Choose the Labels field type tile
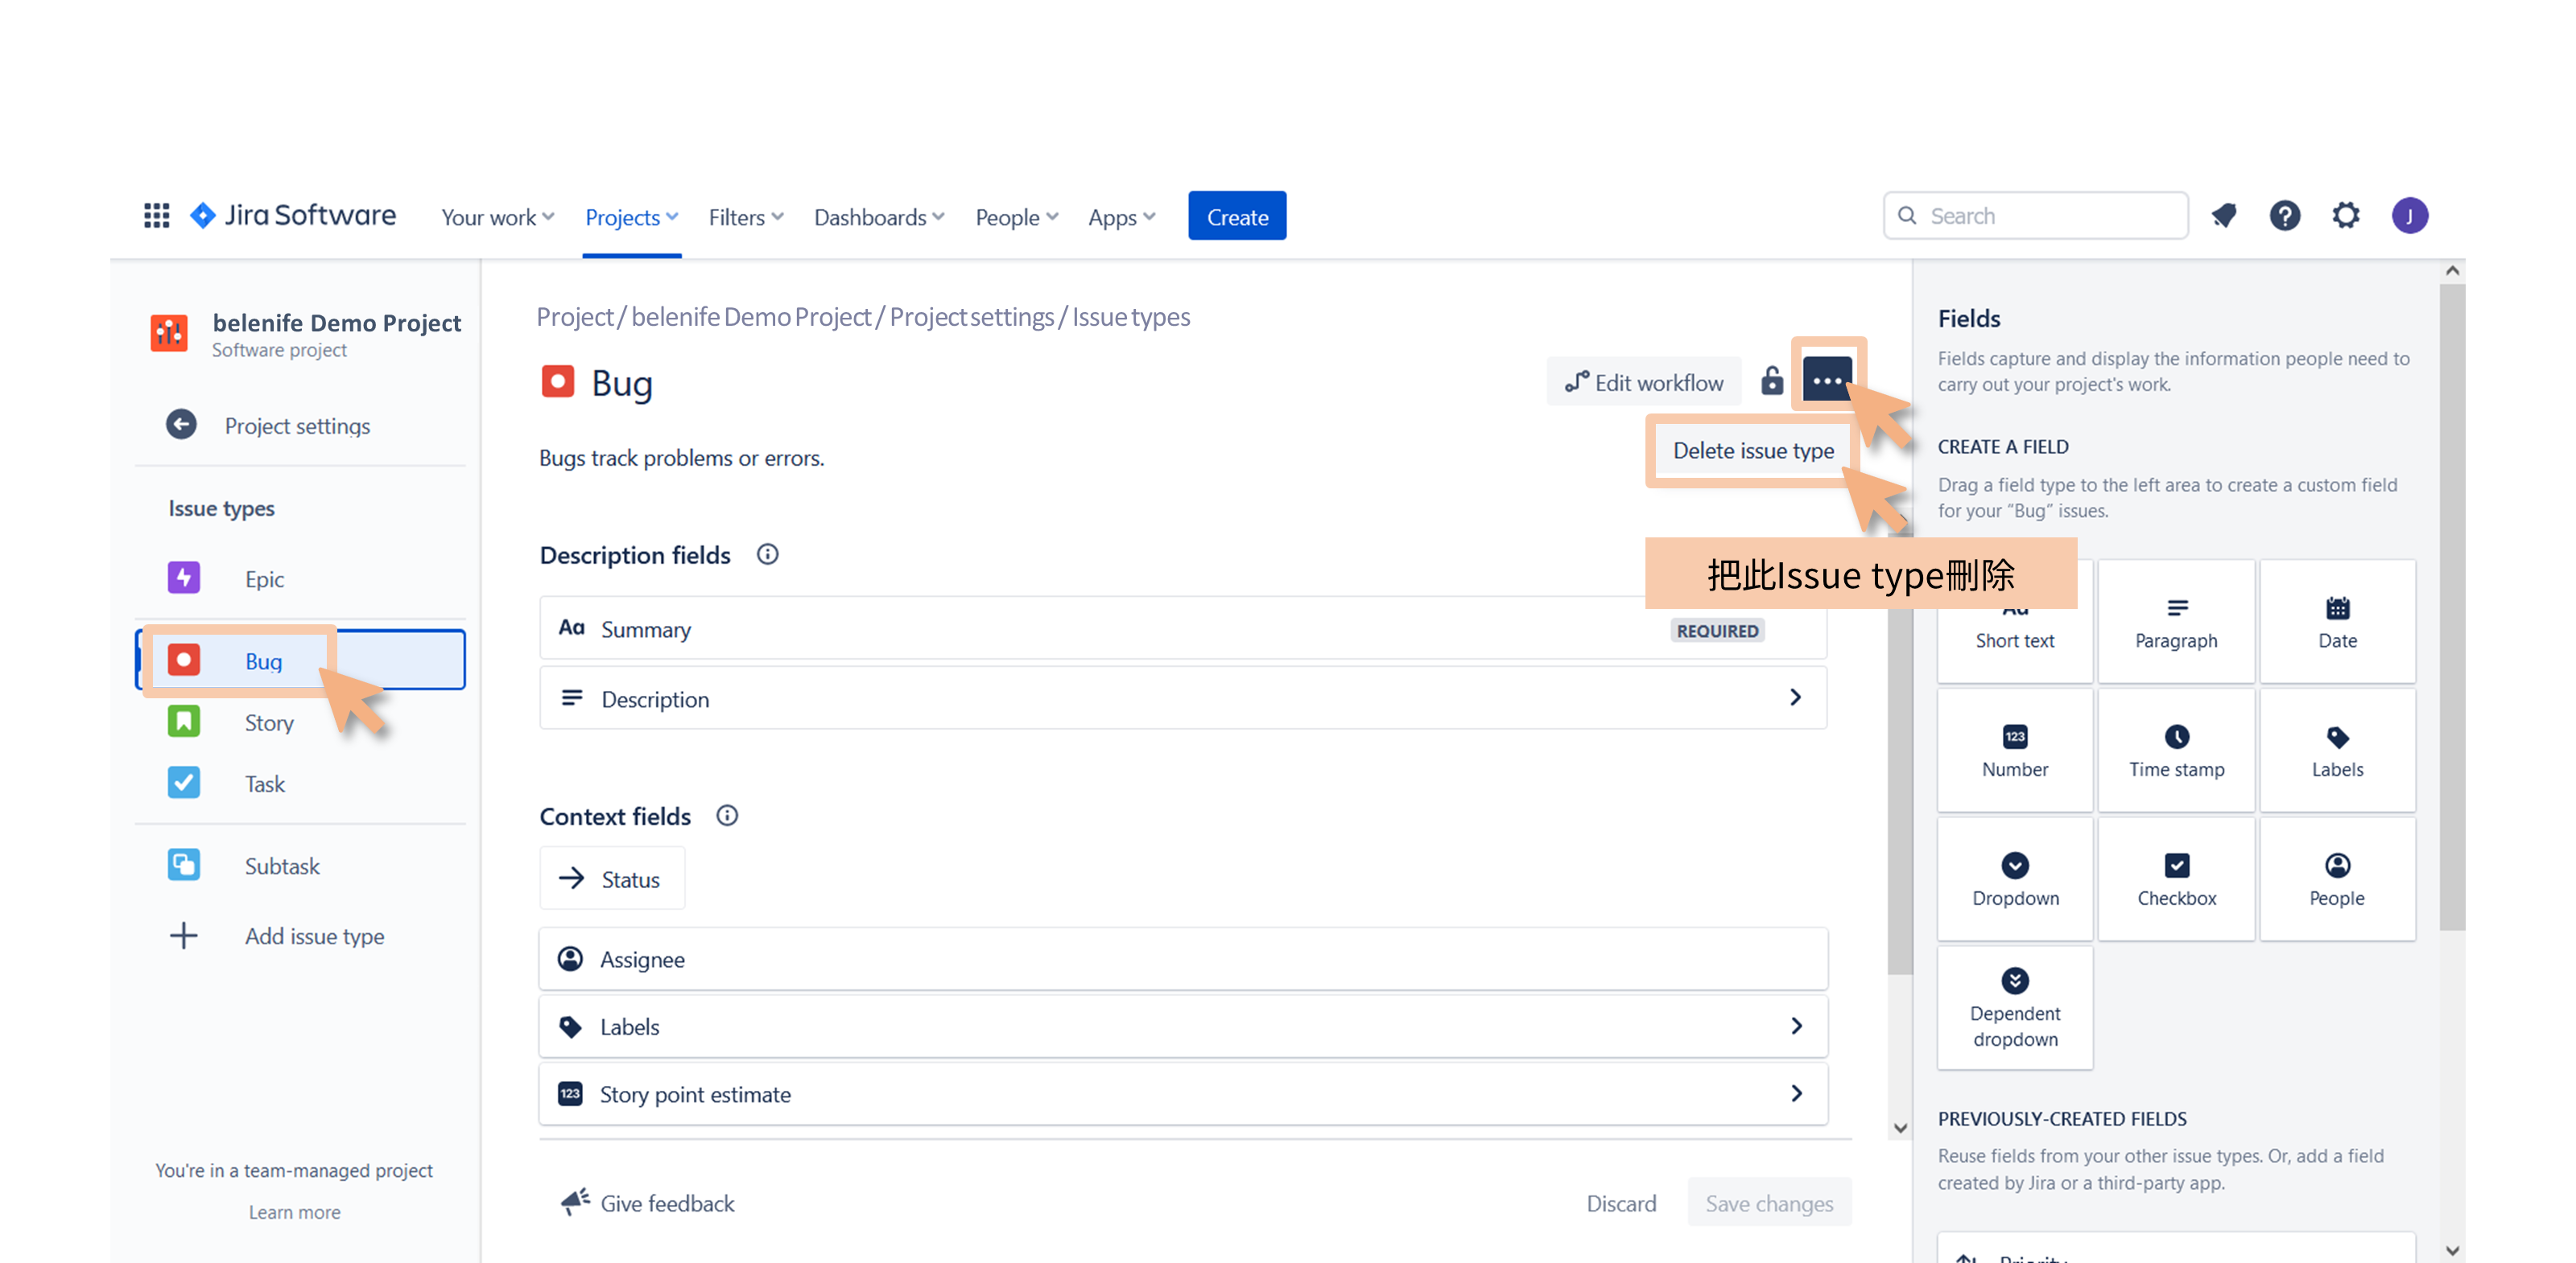This screenshot has height=1263, width=2576. tap(2337, 751)
